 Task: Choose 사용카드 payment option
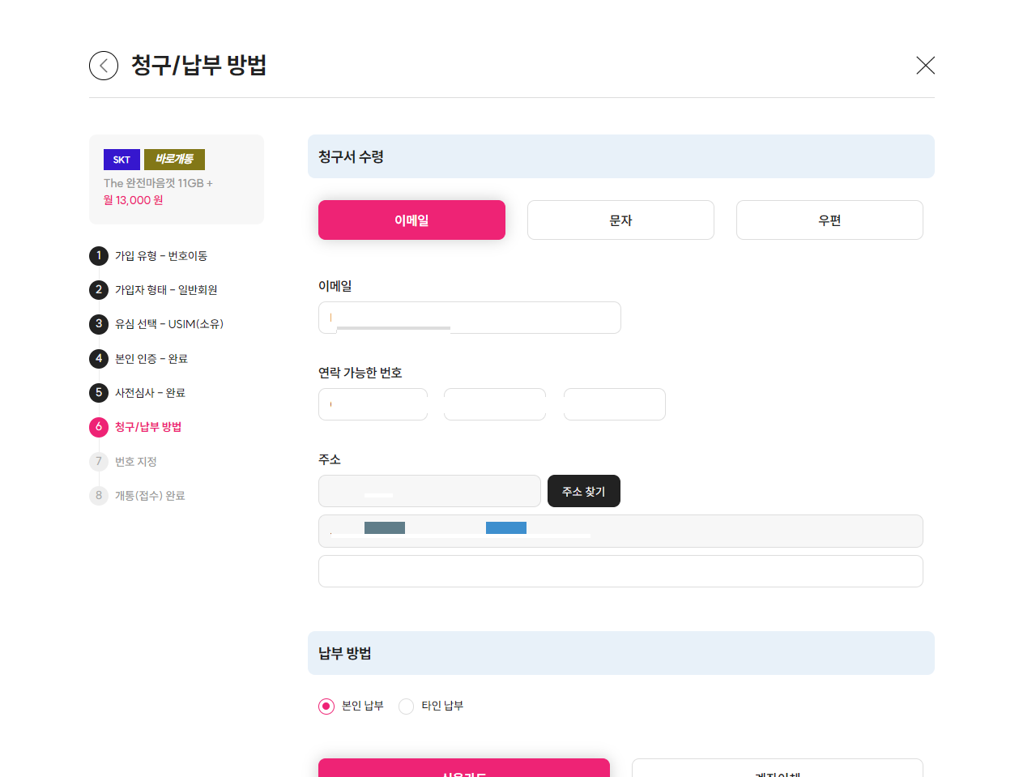point(464,770)
